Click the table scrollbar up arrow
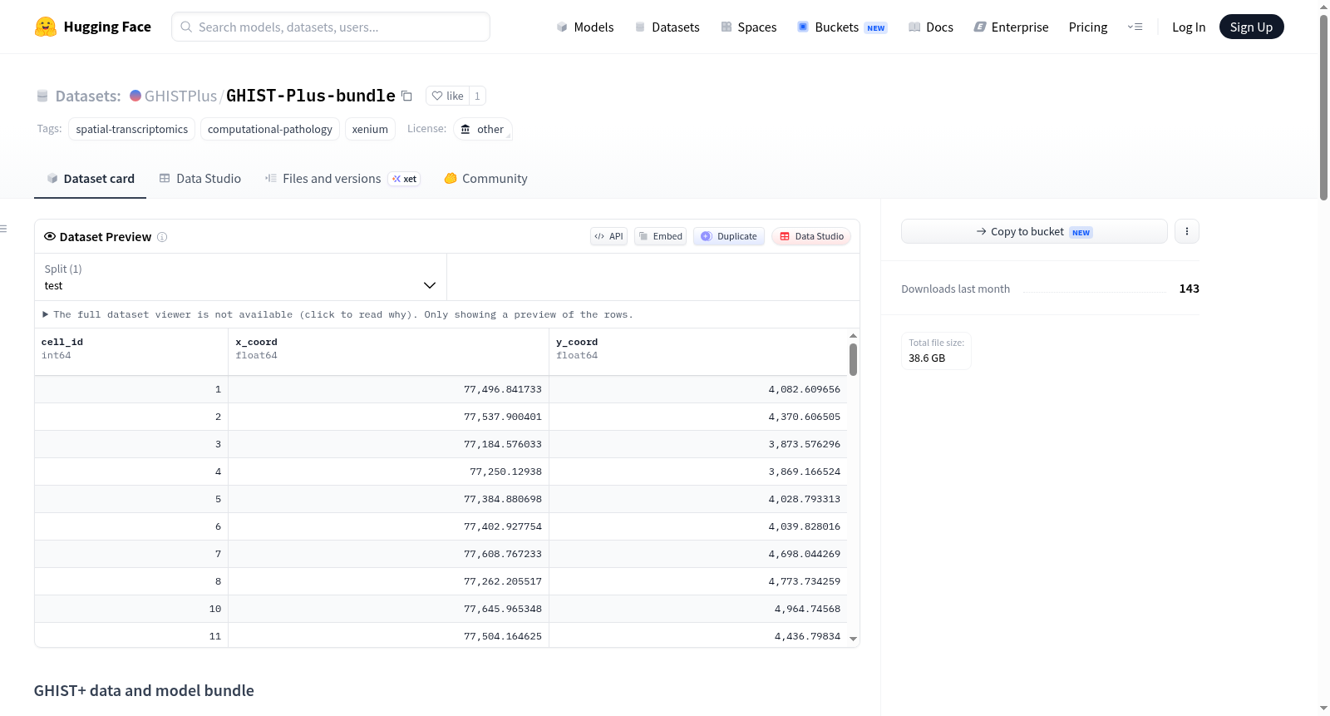1330x716 pixels. click(853, 335)
